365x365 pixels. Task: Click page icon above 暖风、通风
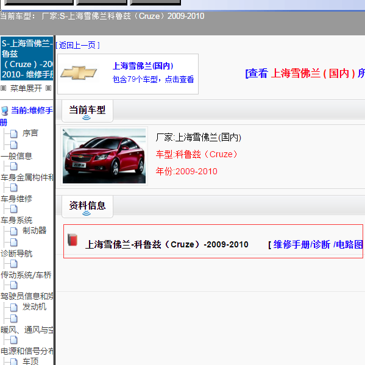(14, 319)
